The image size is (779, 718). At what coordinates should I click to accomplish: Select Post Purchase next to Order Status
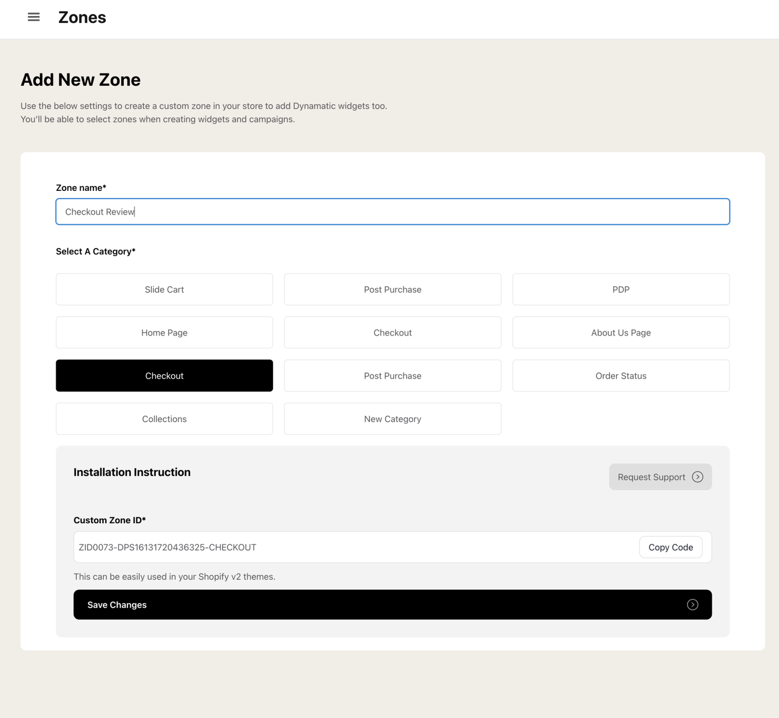pos(392,376)
